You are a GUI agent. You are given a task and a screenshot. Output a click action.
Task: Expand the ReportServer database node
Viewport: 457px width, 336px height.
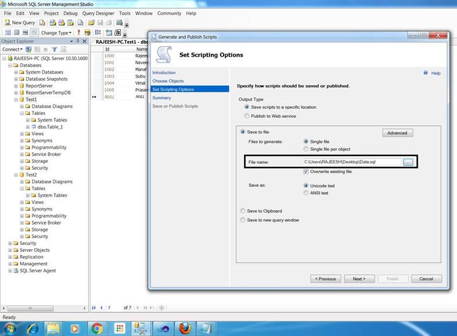coord(16,86)
